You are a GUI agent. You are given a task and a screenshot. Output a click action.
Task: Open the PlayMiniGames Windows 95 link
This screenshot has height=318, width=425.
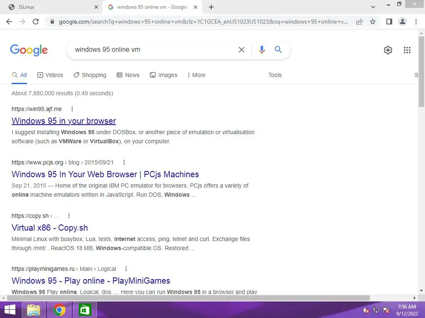(91, 281)
